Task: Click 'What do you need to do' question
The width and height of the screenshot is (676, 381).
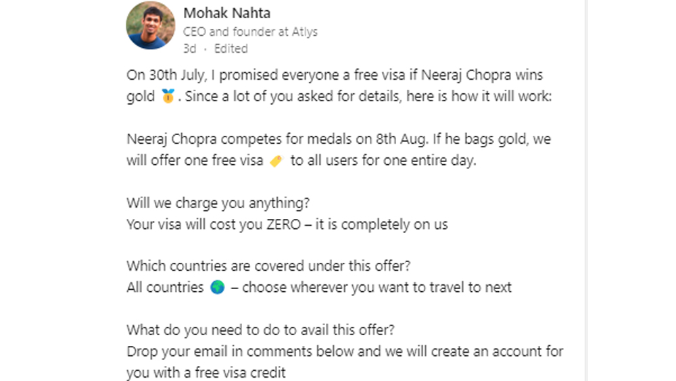Action: 260,330
